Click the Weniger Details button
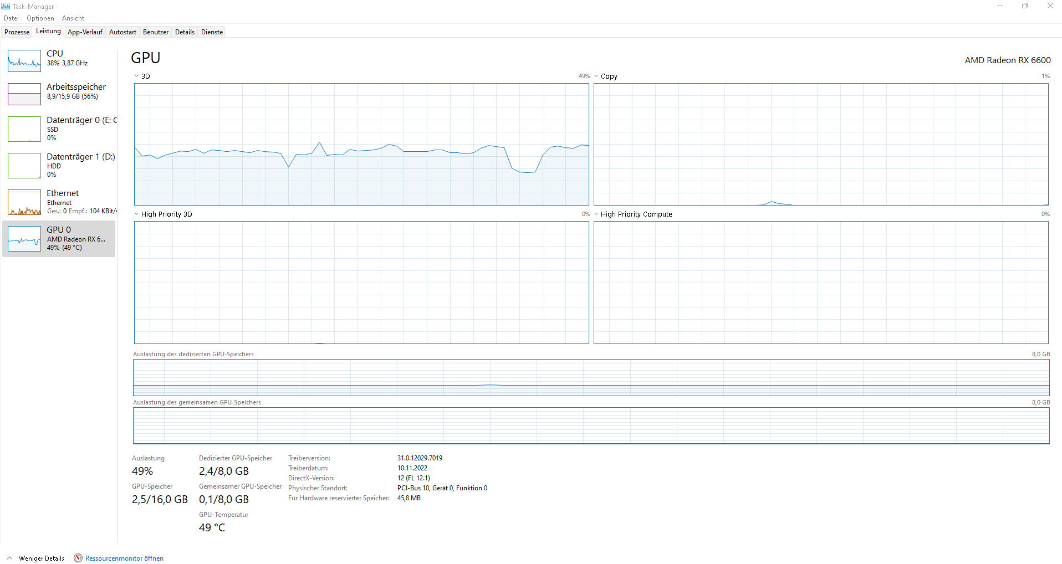This screenshot has width=1062, height=564. (x=42, y=558)
